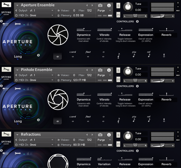Show info for Refractions header
This screenshot has width=181, height=168.
tap(109, 135)
